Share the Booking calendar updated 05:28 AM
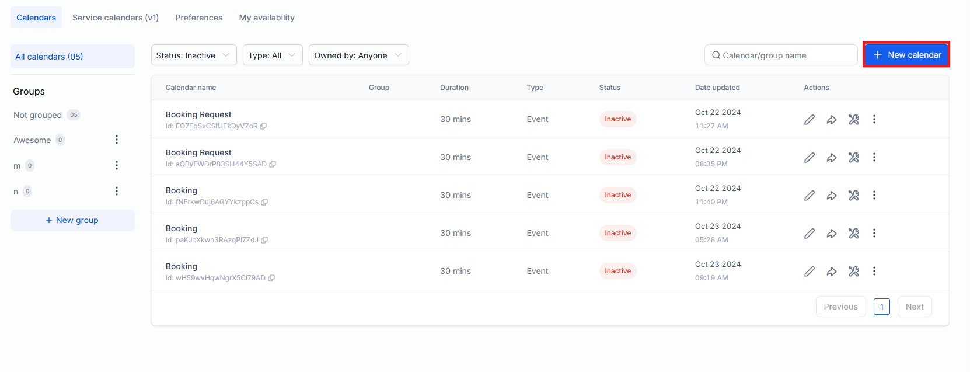 (831, 234)
